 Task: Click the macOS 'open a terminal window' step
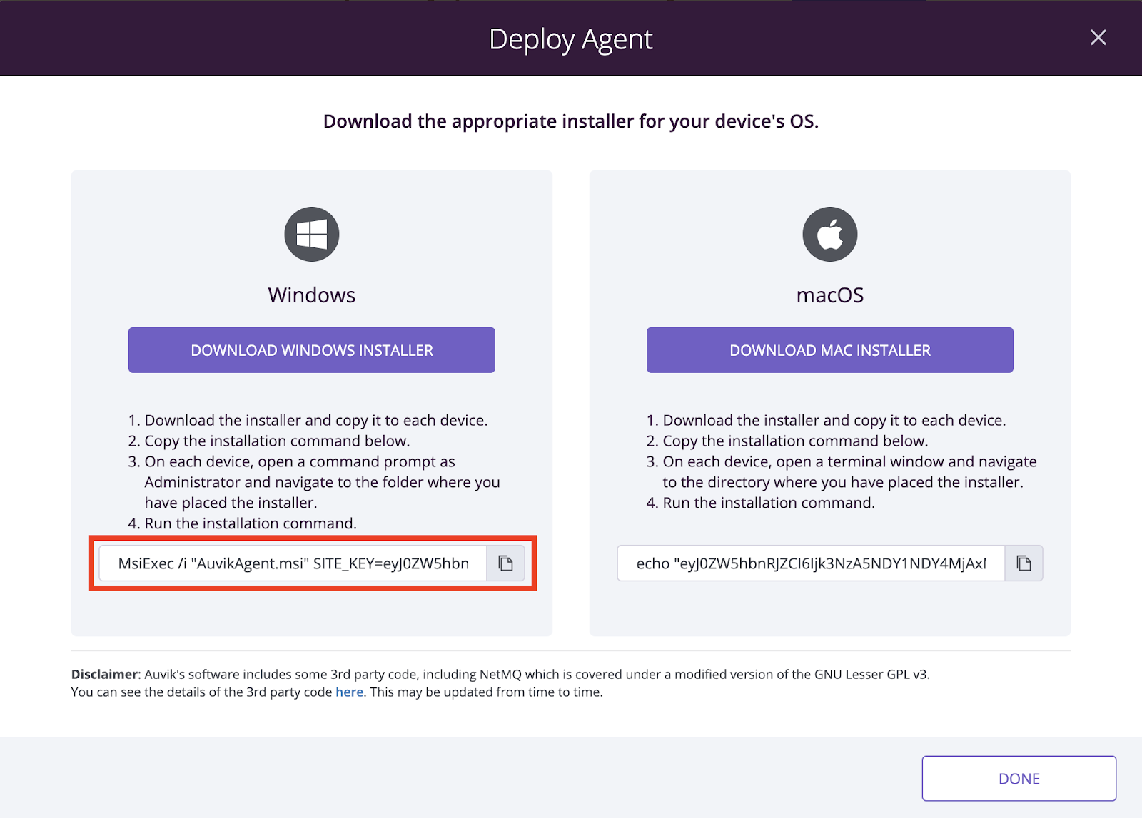(x=842, y=471)
